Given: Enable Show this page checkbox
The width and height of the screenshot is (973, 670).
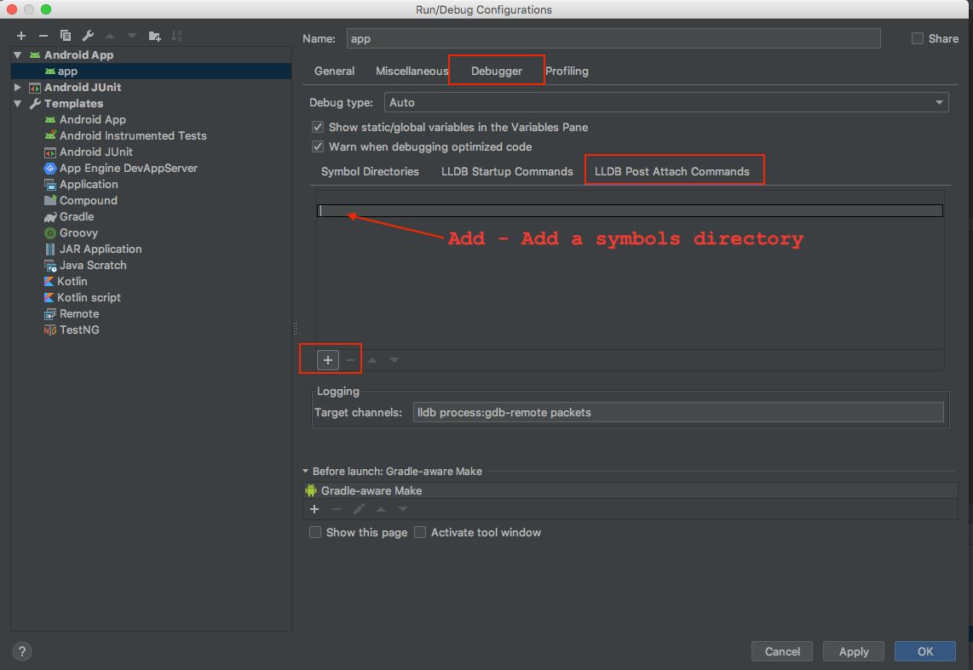Looking at the screenshot, I should (x=315, y=532).
